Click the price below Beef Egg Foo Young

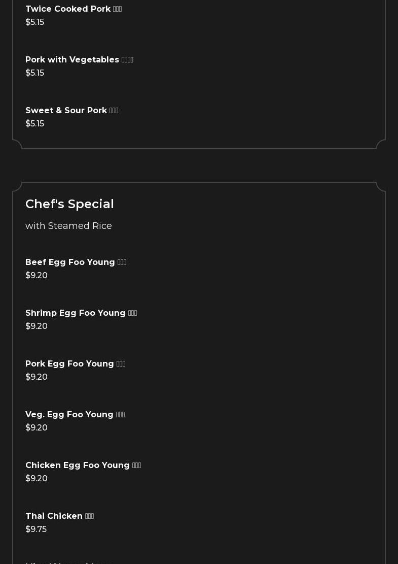(x=37, y=276)
